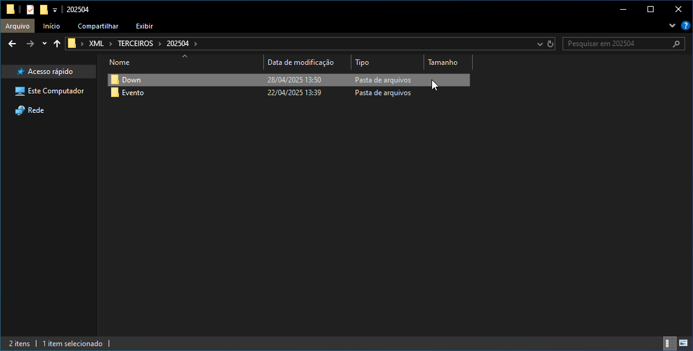Viewport: 693px width, 351px height.
Task: Navigate to TERCEIROS in the breadcrumb
Action: (135, 44)
